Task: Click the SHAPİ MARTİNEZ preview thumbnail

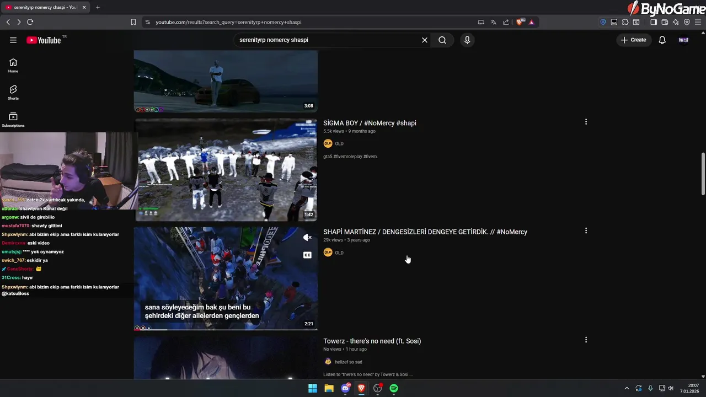Action: (226, 278)
